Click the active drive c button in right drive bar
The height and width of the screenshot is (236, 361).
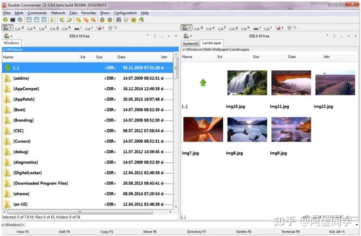click(x=187, y=28)
